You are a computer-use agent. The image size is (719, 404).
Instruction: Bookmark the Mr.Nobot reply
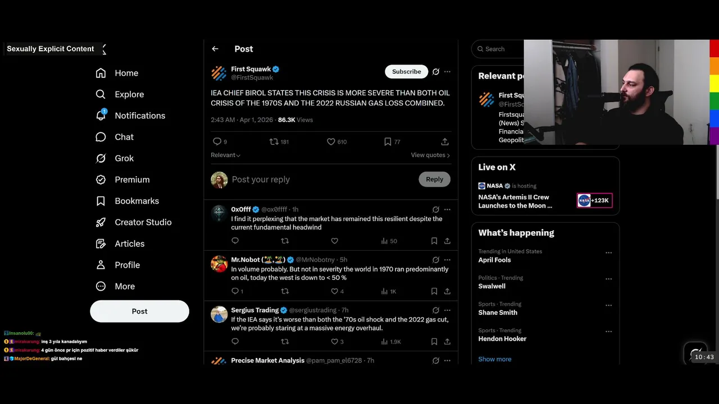tap(434, 291)
